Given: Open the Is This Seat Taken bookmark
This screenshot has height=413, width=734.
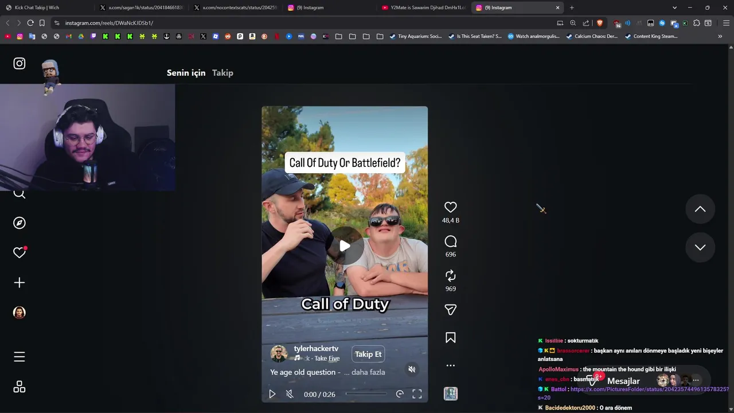Looking at the screenshot, I should [x=475, y=36].
